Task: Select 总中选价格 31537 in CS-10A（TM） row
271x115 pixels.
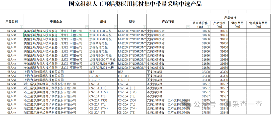Action: [200, 92]
